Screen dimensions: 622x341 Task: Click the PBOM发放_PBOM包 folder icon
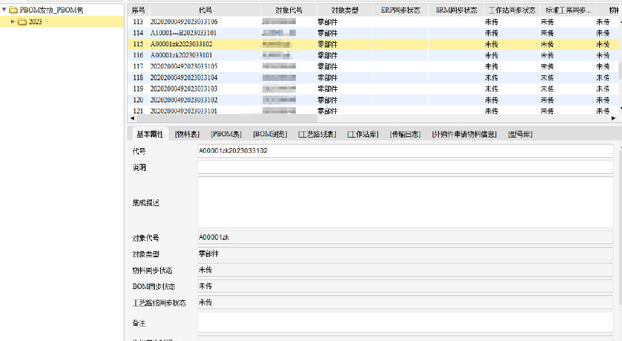click(13, 10)
